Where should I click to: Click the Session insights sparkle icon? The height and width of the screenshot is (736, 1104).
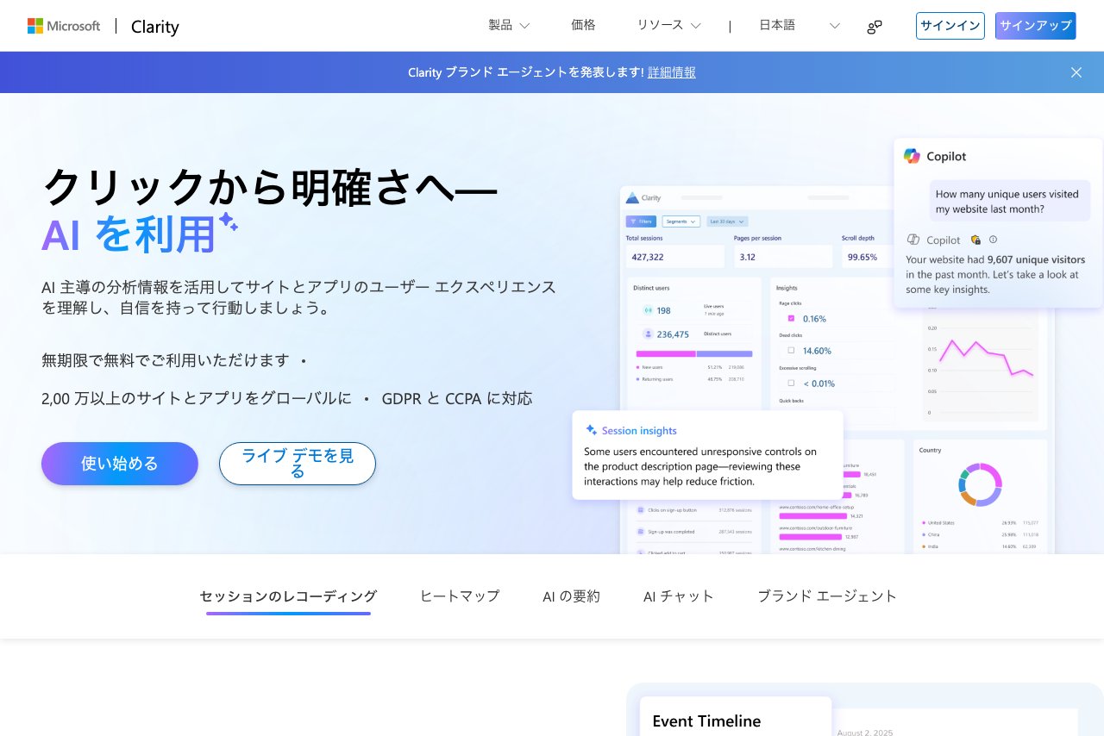[x=592, y=430]
